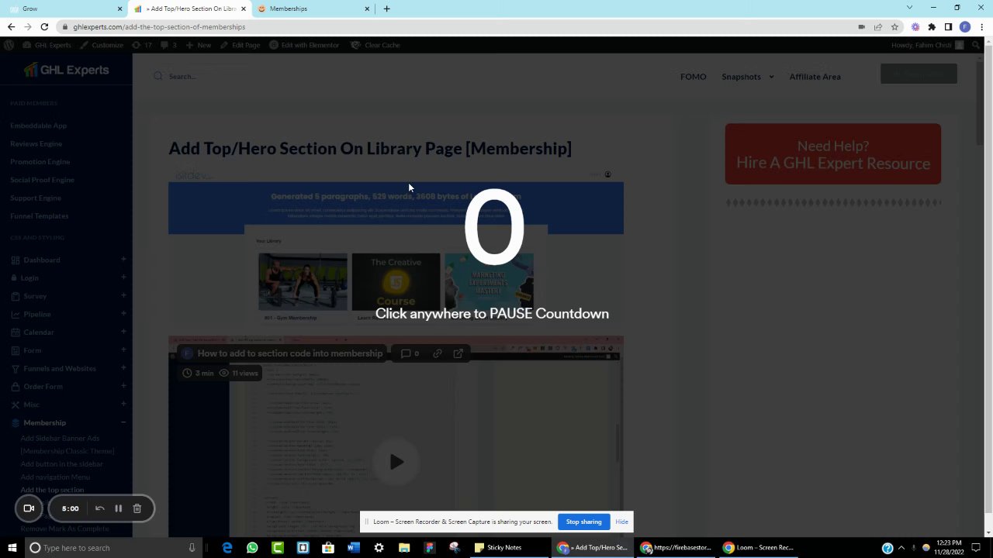Open Embeddable App sidebar link
The height and width of the screenshot is (558, 993).
coord(39,126)
